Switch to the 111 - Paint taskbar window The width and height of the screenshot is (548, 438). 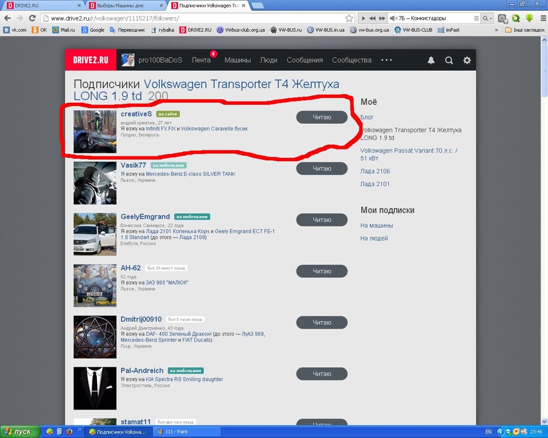187,432
